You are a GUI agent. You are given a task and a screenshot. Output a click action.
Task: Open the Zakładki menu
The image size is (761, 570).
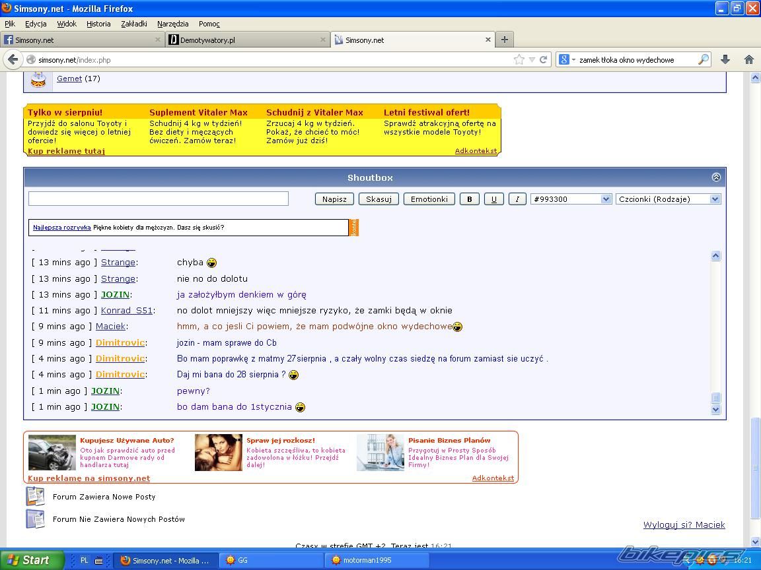pyautogui.click(x=133, y=24)
